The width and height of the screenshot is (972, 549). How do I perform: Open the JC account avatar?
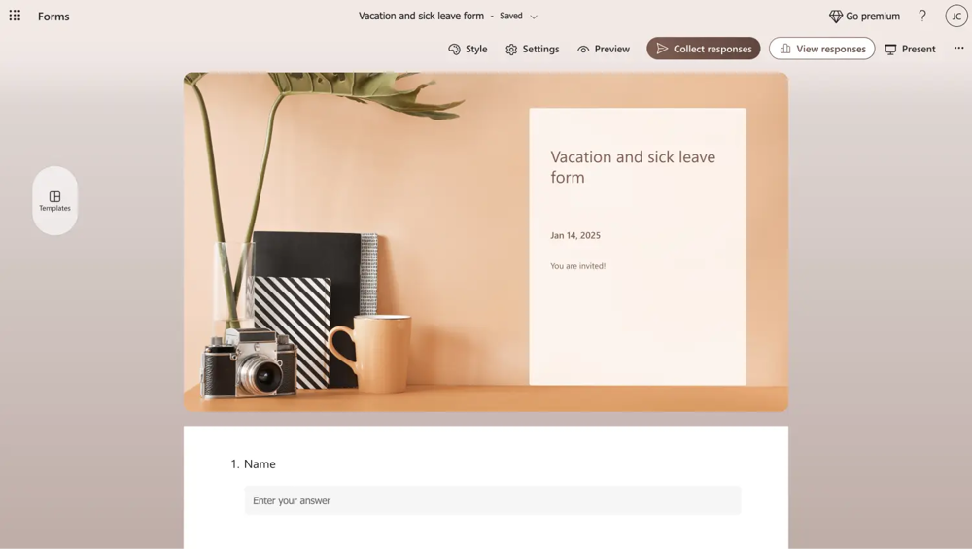[956, 17]
